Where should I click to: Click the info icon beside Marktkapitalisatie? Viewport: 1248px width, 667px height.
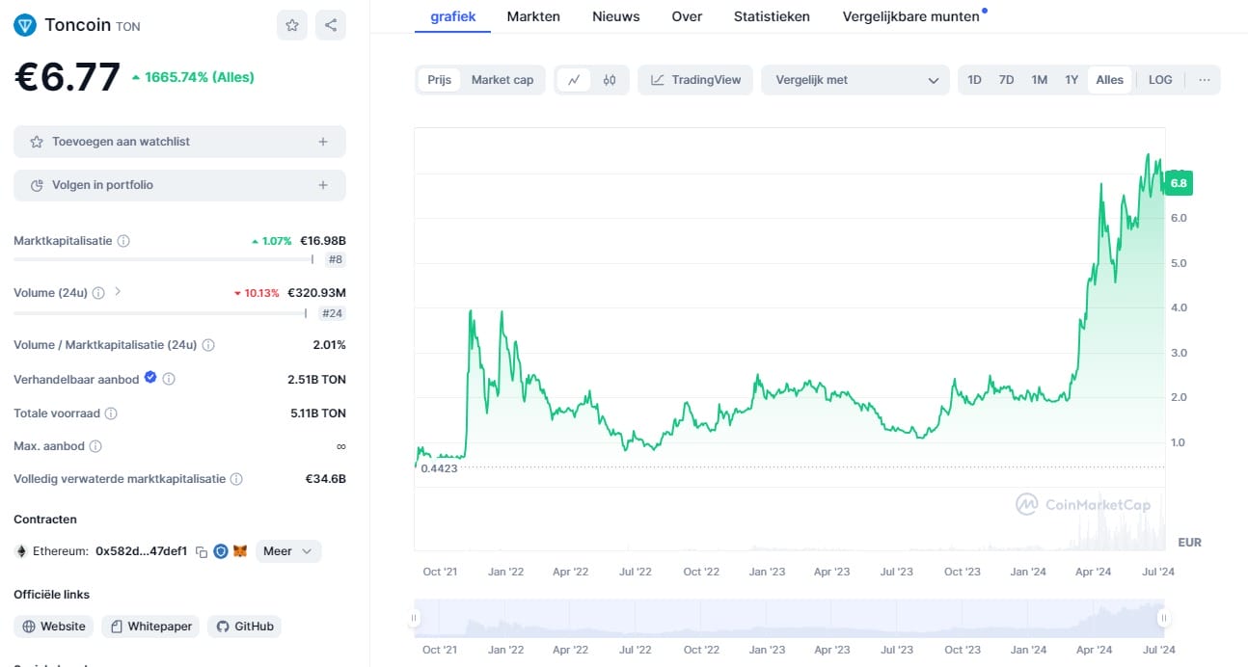pos(123,241)
